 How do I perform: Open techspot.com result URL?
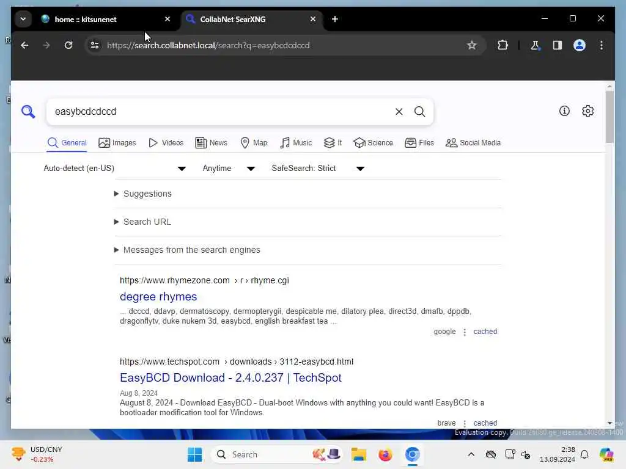[x=237, y=362]
